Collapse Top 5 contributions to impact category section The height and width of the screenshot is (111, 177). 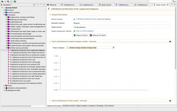50,41
